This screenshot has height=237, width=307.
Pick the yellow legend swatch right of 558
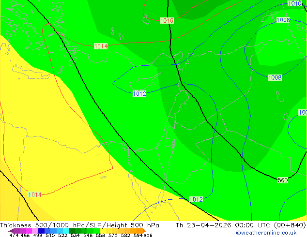pos(103,231)
